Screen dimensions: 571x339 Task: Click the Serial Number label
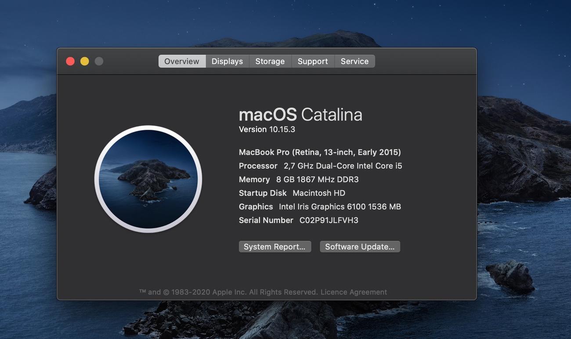pyautogui.click(x=266, y=220)
